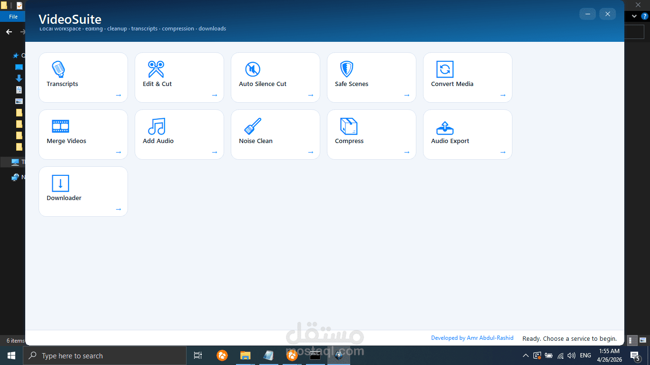Click the battery tray icon
The height and width of the screenshot is (365, 650).
coord(549,355)
